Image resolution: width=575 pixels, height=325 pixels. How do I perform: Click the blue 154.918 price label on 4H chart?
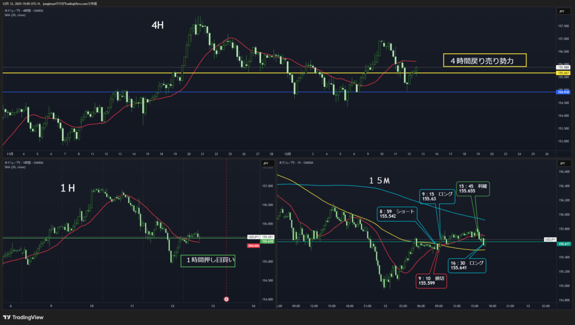click(x=563, y=92)
